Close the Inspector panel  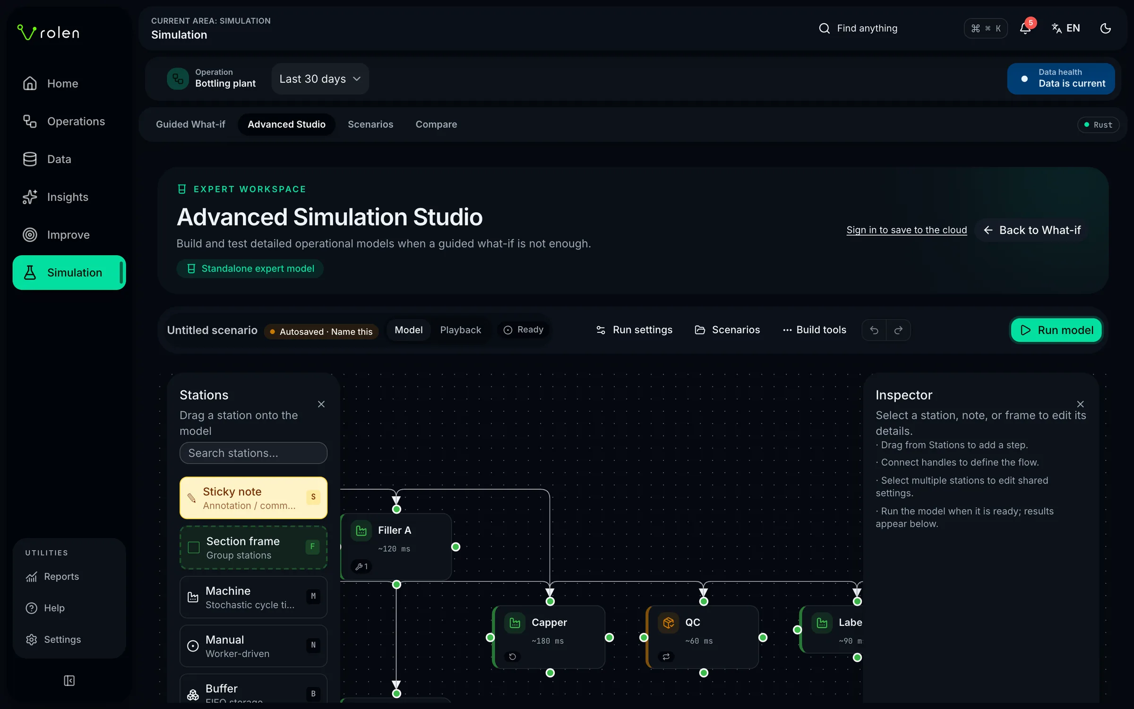(1080, 404)
